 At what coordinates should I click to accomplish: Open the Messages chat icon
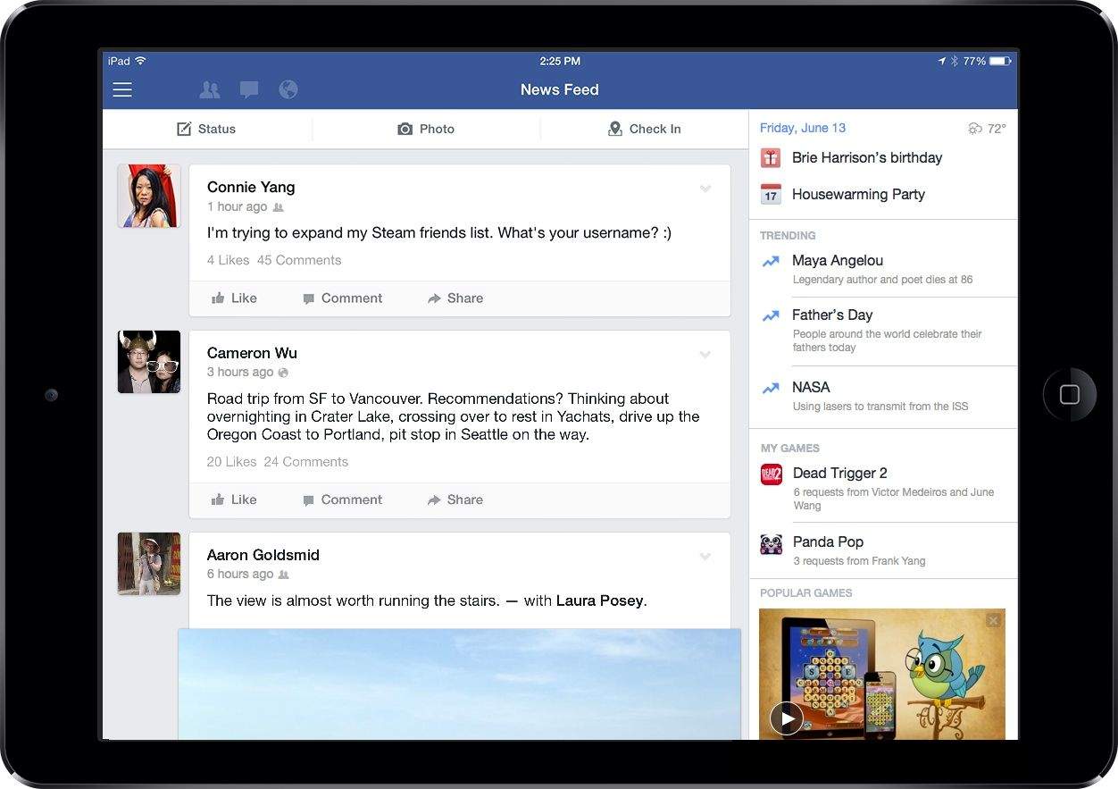coord(248,89)
